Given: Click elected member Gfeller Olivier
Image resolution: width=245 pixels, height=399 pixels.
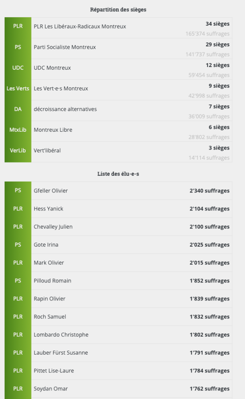Looking at the screenshot, I should 51,191.
